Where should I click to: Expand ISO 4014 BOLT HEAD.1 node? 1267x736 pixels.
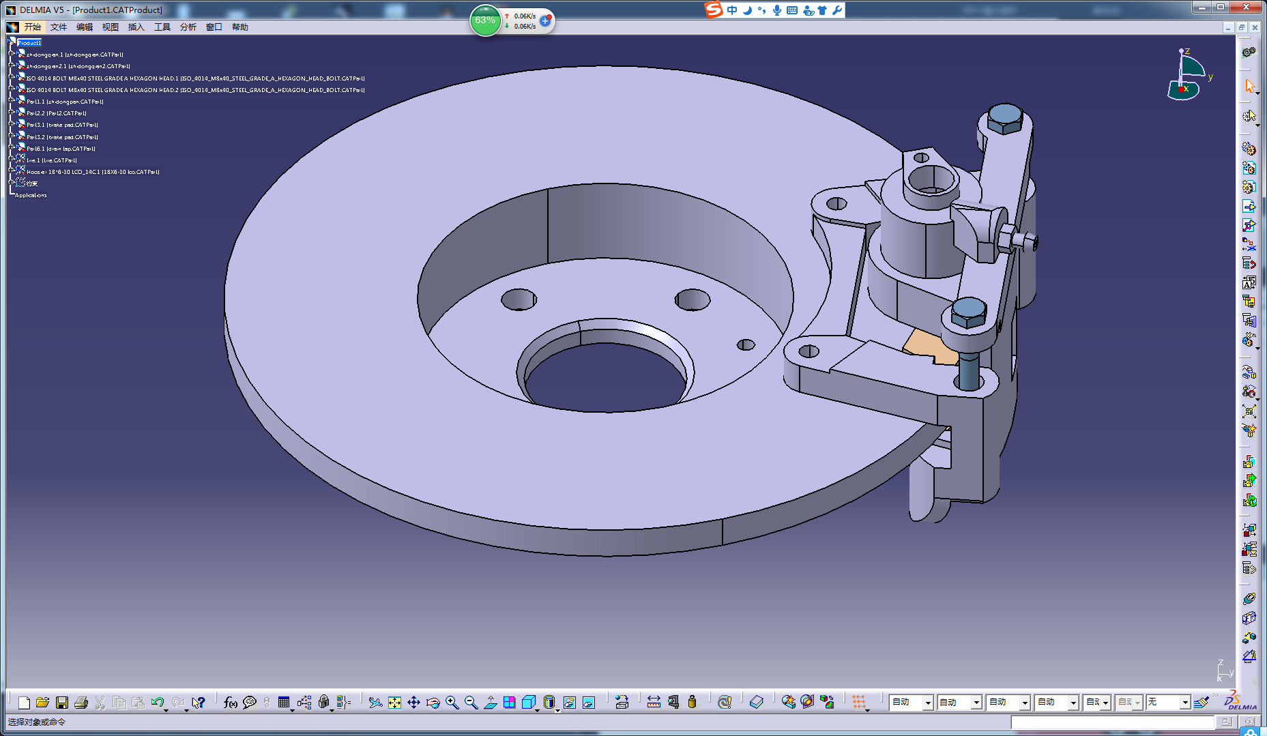click(x=12, y=78)
